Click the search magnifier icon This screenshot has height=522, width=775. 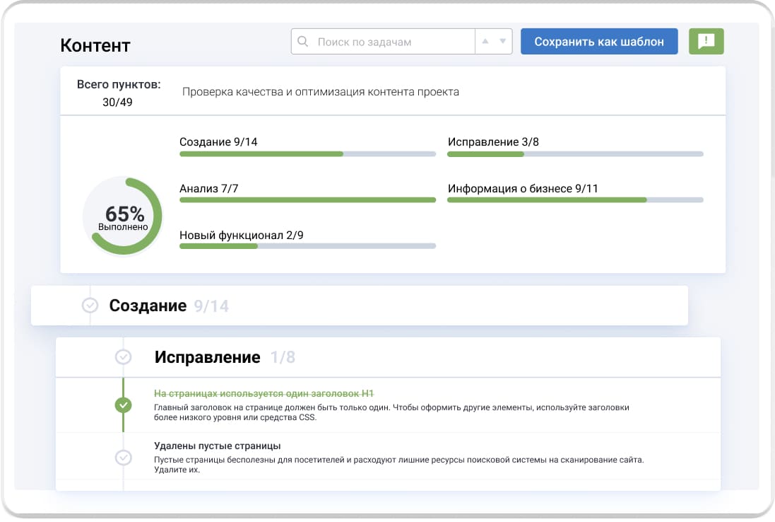pyautogui.click(x=303, y=42)
